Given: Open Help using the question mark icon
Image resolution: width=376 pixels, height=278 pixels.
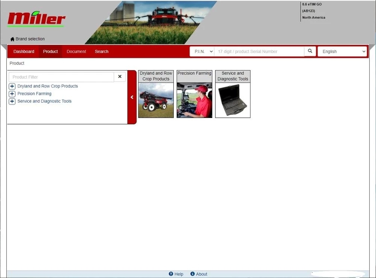Looking at the screenshot, I should (171, 274).
